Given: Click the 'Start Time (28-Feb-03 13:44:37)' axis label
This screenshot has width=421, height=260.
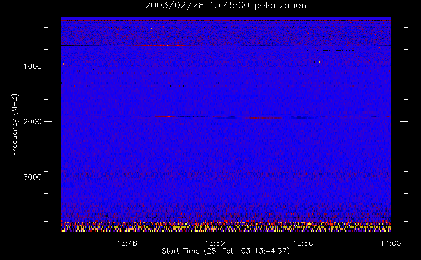Looking at the screenshot, I should (226, 251).
